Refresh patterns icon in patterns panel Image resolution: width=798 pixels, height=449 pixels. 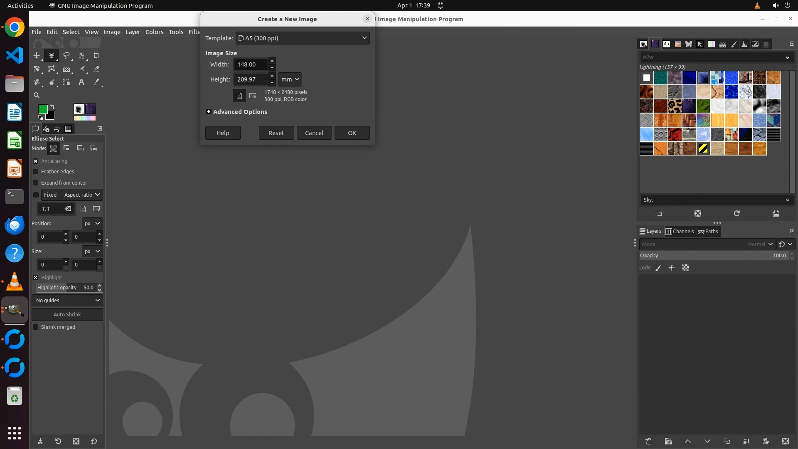pos(736,213)
